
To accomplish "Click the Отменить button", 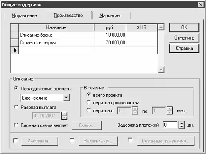I will point(184,38).
